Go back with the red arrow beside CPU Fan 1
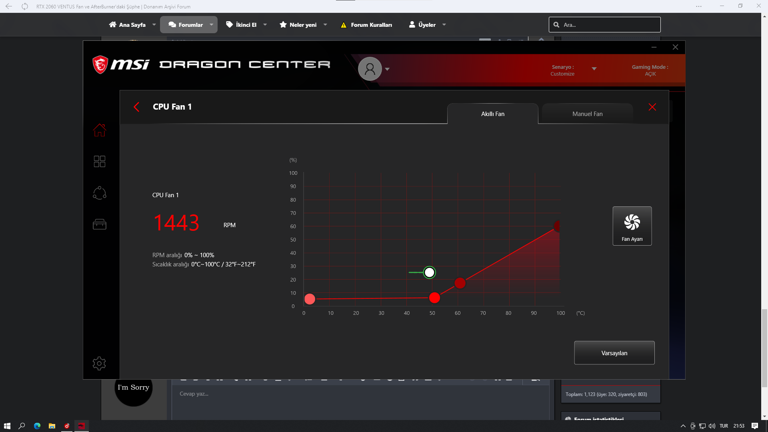Image resolution: width=768 pixels, height=432 pixels. (136, 107)
